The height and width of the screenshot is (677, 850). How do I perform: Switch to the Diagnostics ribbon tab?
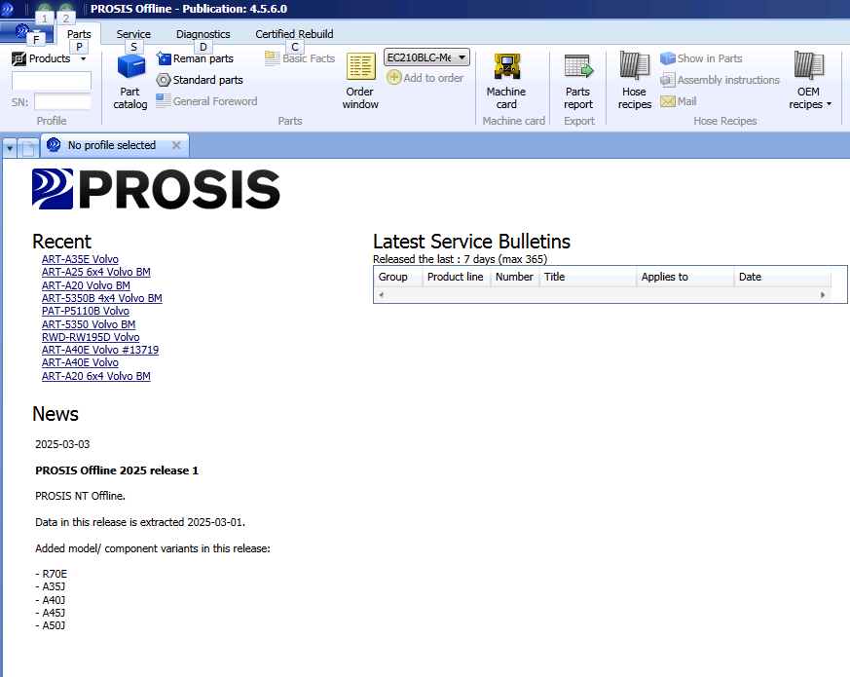[203, 34]
